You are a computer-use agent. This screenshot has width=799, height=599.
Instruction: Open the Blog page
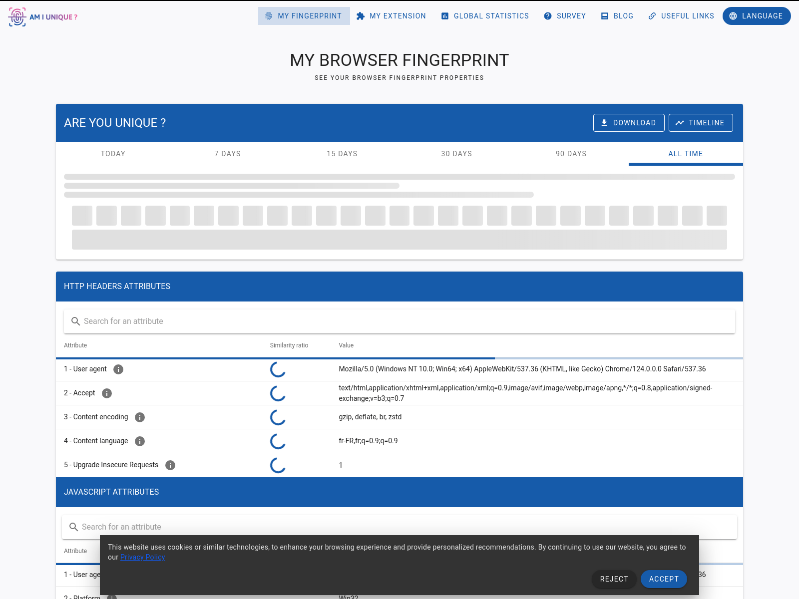coord(617,16)
